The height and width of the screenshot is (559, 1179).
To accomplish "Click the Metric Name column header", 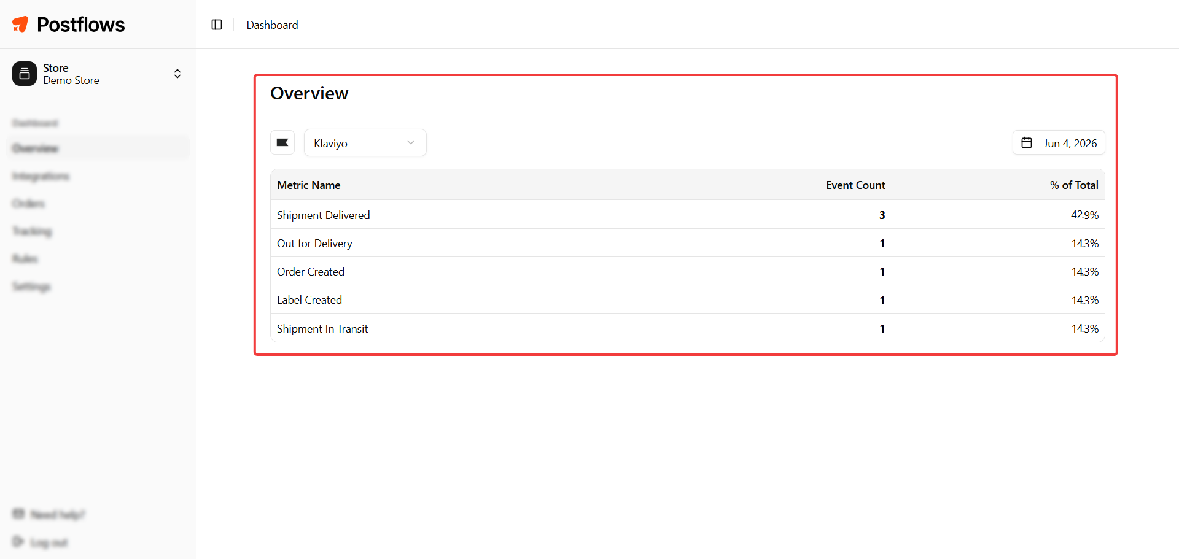I will [x=308, y=185].
